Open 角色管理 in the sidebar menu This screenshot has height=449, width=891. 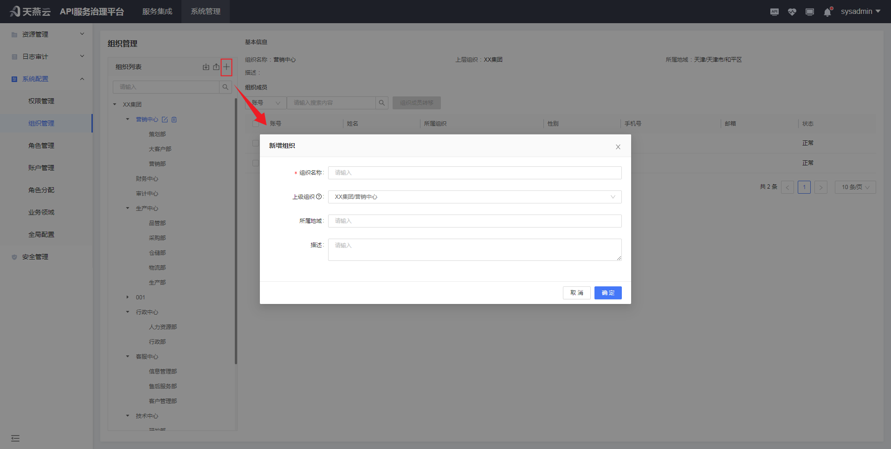click(41, 145)
